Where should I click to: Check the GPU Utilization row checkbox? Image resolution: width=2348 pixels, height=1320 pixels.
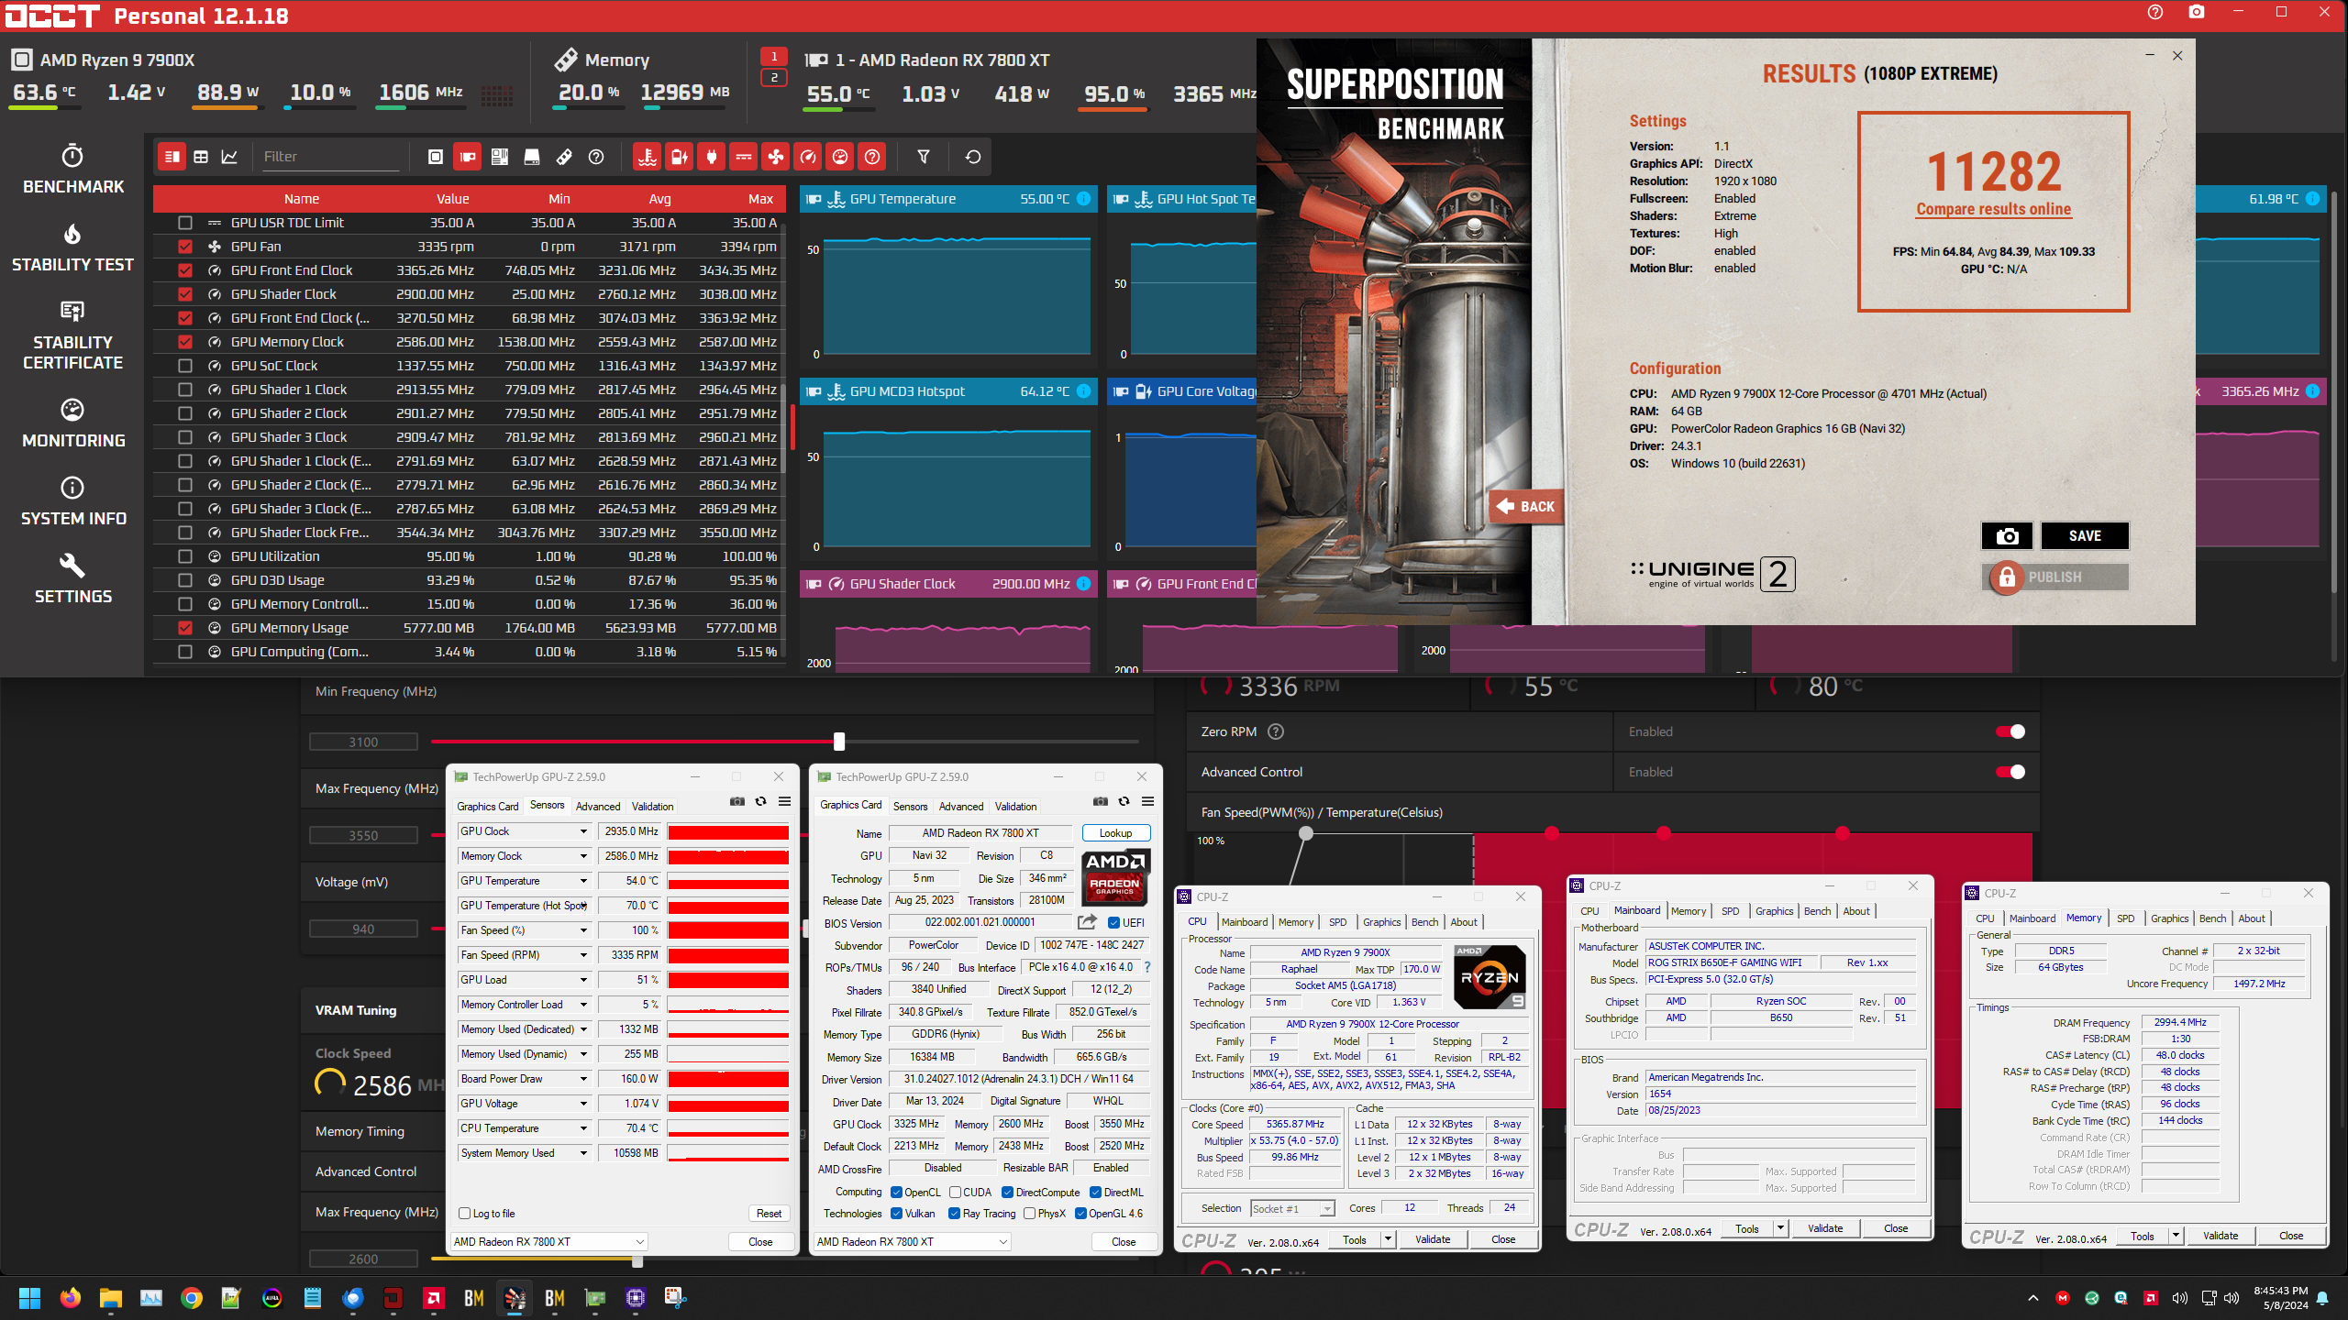tap(185, 556)
